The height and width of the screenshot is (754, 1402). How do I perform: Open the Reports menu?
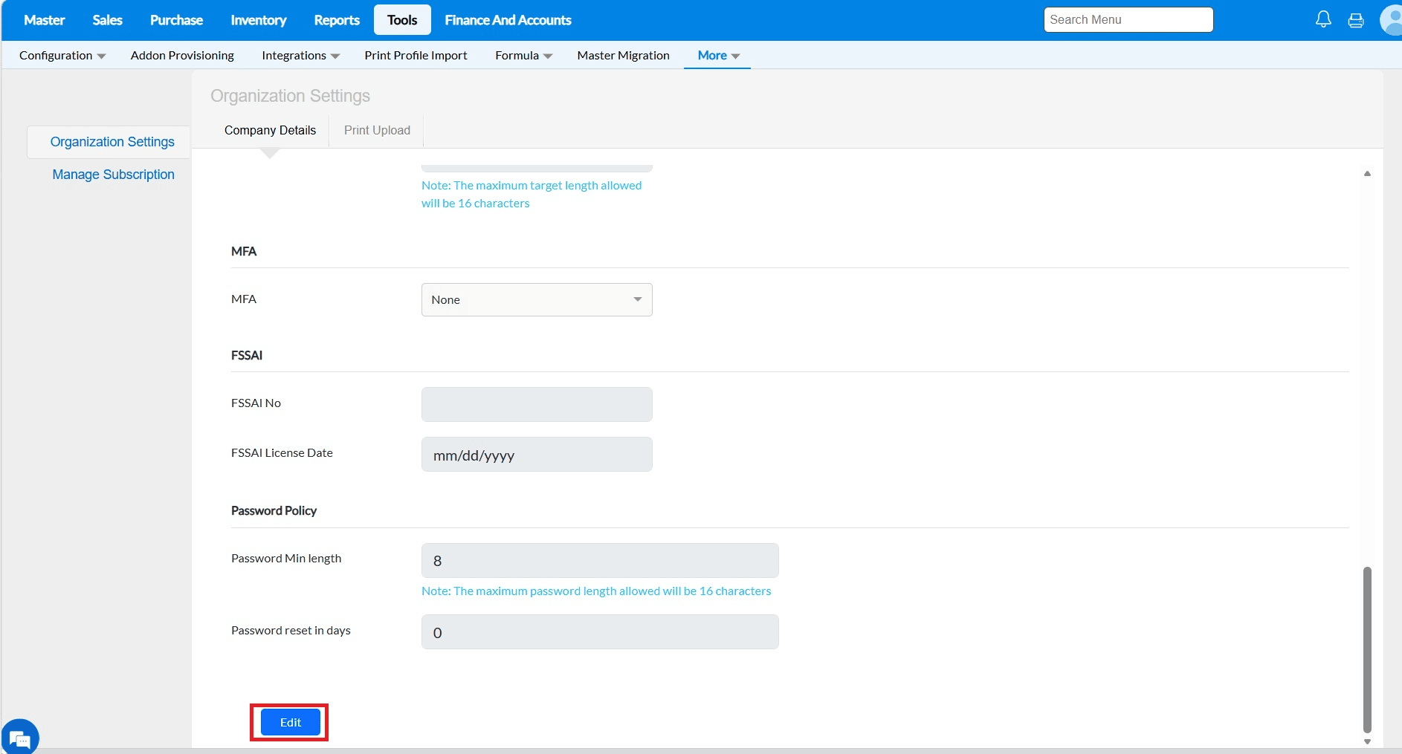[337, 20]
